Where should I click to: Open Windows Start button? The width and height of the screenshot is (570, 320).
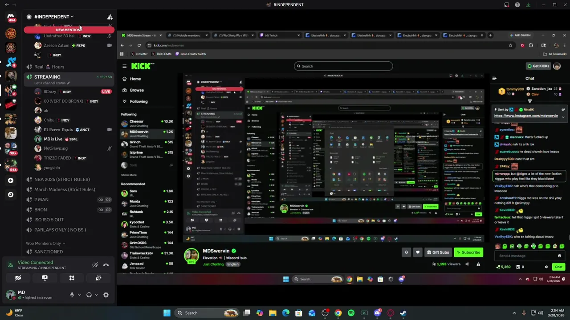(167, 313)
